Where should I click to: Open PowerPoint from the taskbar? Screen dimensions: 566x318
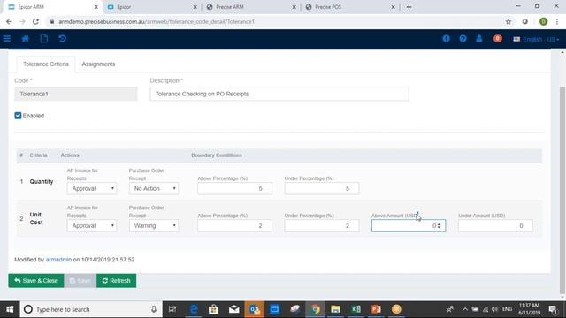[x=376, y=309]
